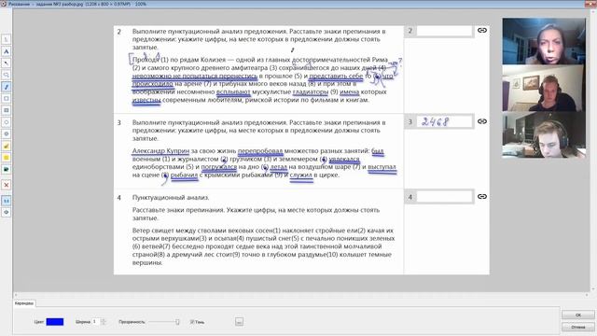Click the answer field for question 4
The height and width of the screenshot is (336, 597).
pyautogui.click(x=444, y=197)
